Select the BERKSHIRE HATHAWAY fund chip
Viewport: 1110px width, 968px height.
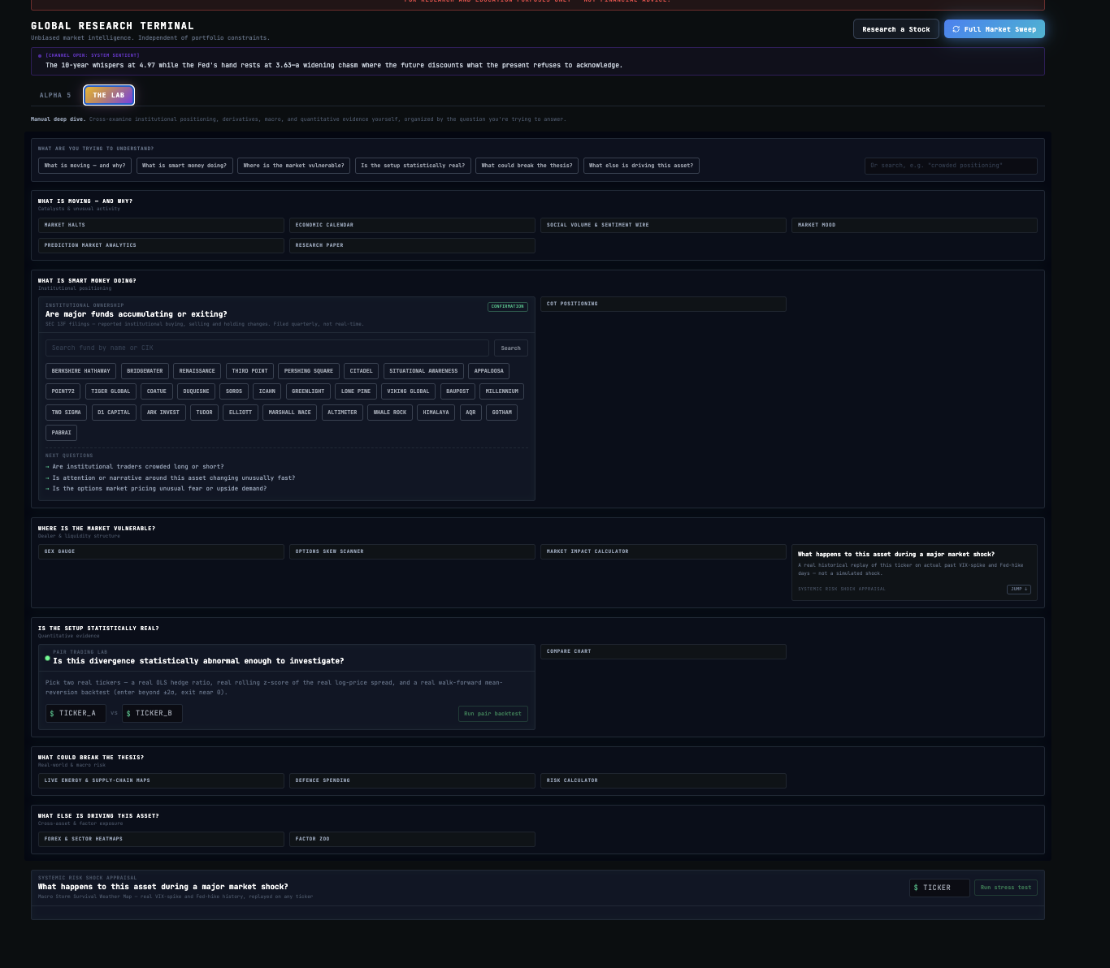(81, 371)
